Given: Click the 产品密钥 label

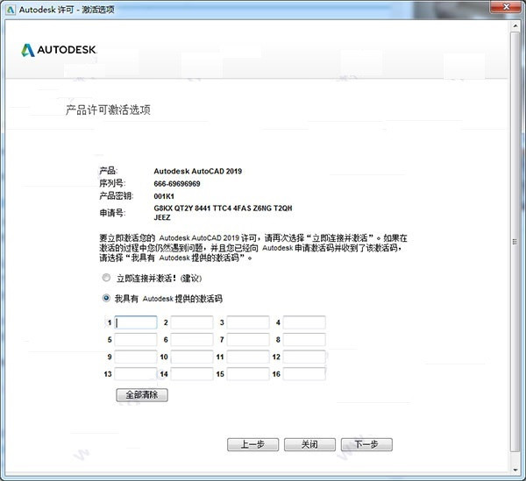Looking at the screenshot, I should [116, 195].
